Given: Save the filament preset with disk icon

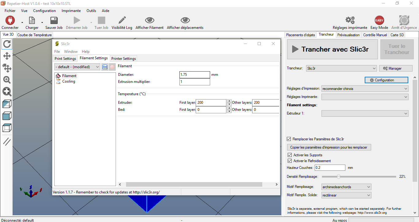Looking at the screenshot, I should pyautogui.click(x=105, y=67).
